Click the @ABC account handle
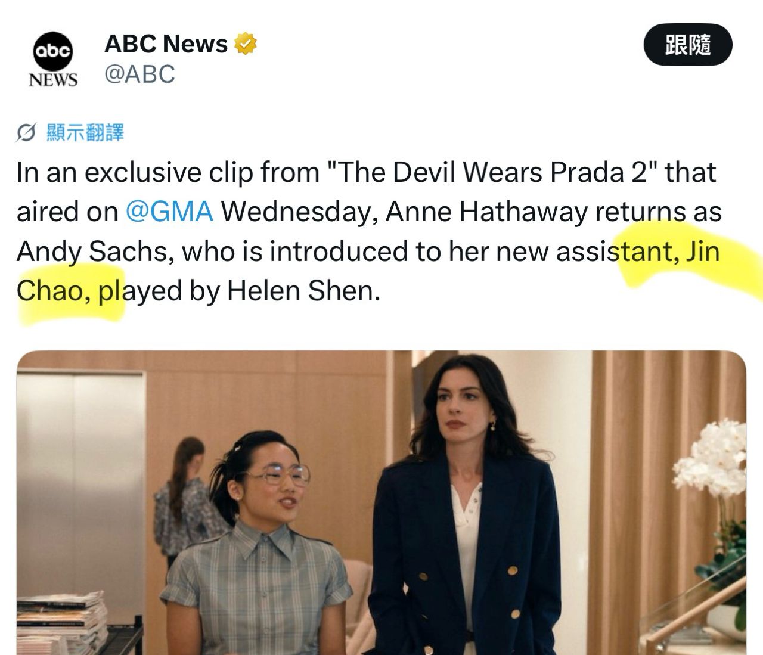The image size is (763, 655). (x=139, y=74)
